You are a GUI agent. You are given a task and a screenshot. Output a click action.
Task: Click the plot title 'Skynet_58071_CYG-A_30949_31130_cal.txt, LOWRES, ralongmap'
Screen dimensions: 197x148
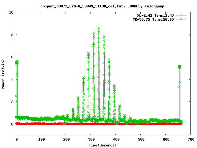pos(103,6)
